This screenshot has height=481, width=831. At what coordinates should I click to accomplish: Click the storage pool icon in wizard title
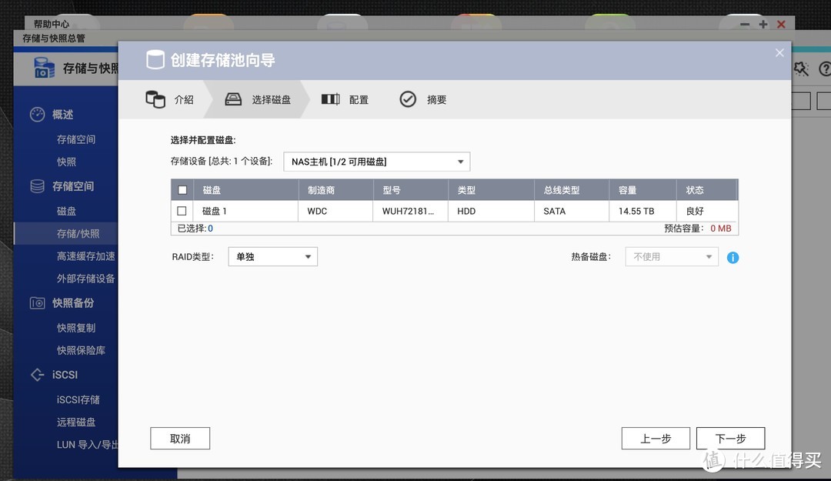155,58
